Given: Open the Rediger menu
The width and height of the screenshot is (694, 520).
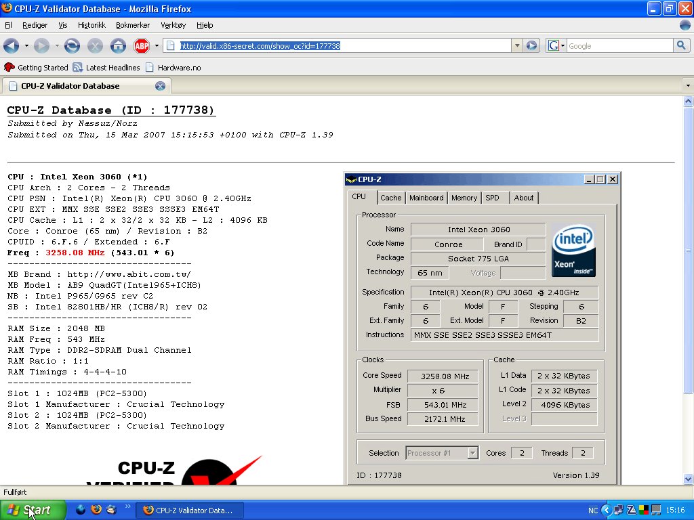Looking at the screenshot, I should pyautogui.click(x=35, y=25).
